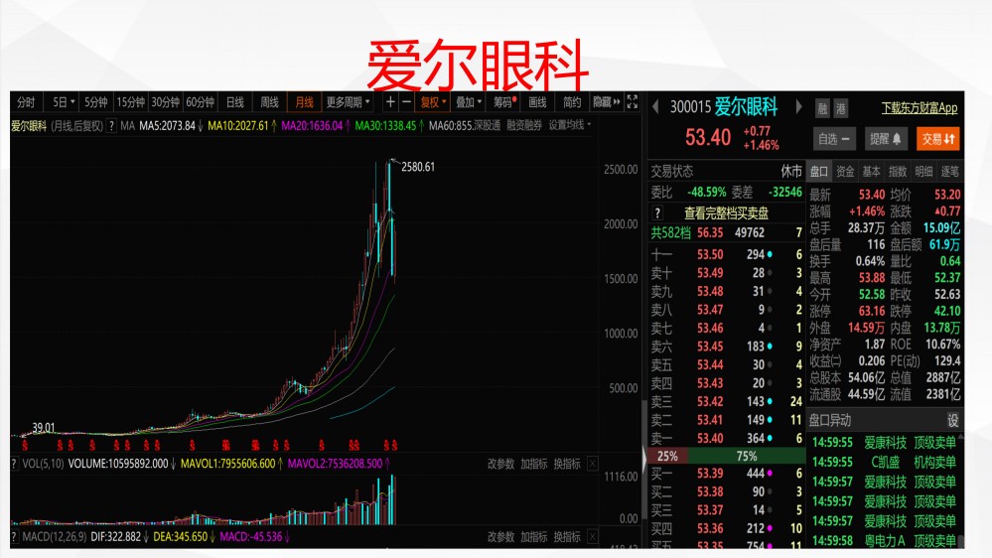Click 改参数 in VOL panel
The image size is (992, 558).
(501, 464)
